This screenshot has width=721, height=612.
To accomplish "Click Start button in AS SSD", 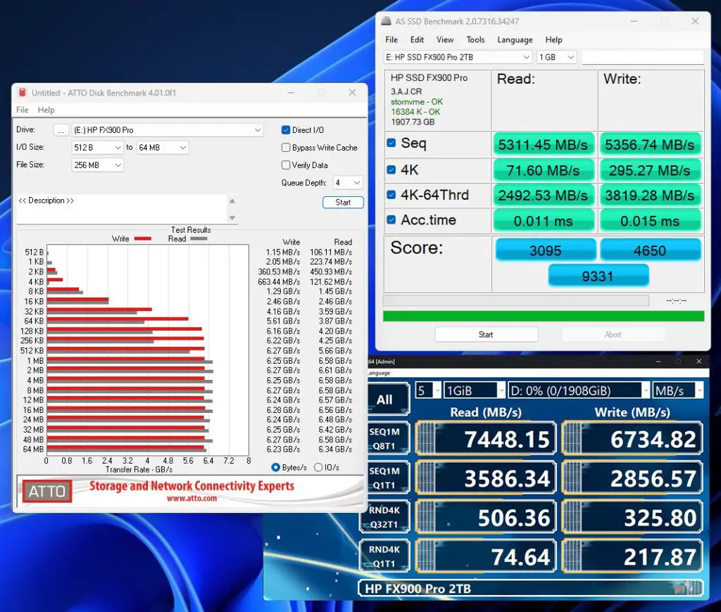I will pyautogui.click(x=486, y=334).
